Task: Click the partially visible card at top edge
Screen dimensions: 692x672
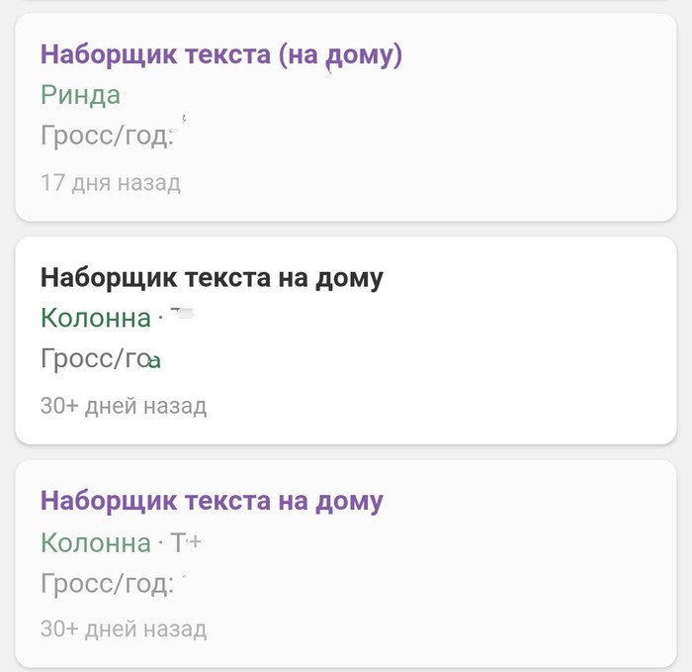Action: 346,2
